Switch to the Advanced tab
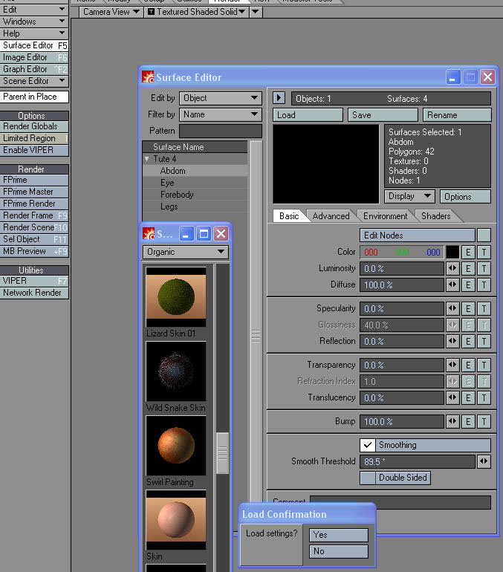503x572 pixels. [x=331, y=216]
